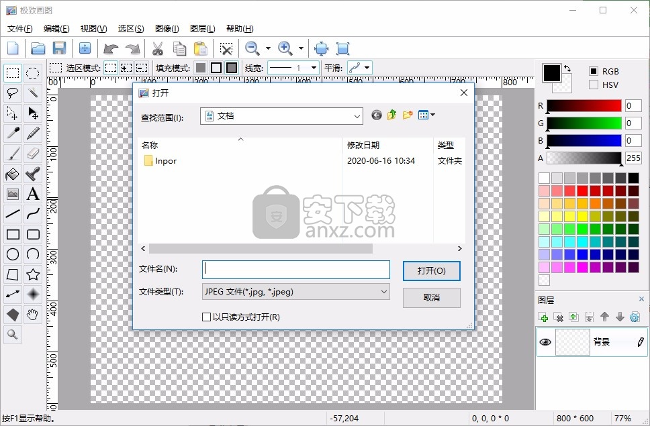The width and height of the screenshot is (650, 426).
Task: Select the Magic wand tool
Action: (x=33, y=93)
